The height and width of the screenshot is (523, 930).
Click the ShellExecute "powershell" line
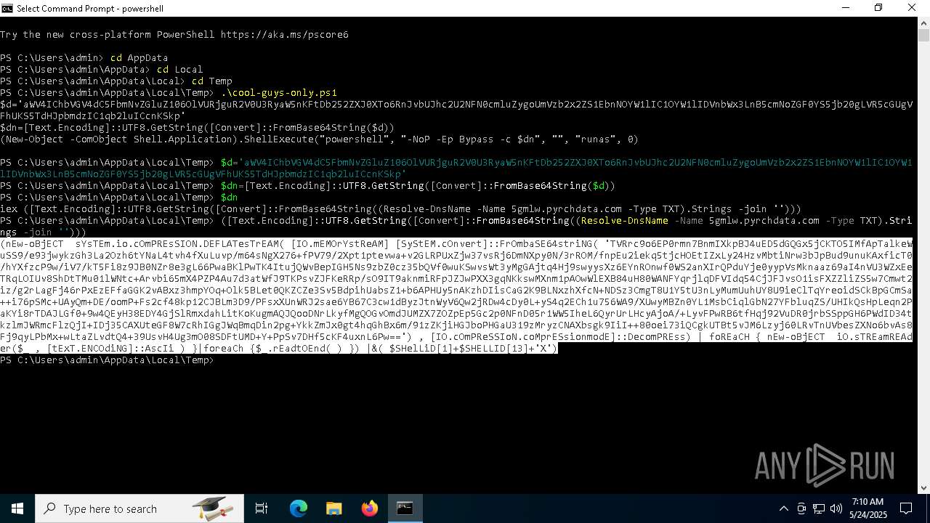319,139
